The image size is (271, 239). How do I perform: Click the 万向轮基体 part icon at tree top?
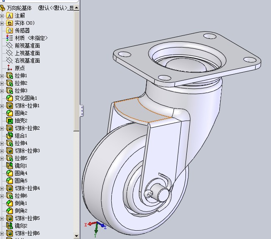pyautogui.click(x=3, y=8)
